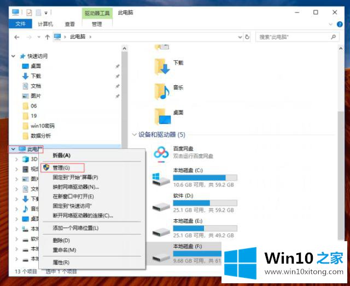
Task: Click the E: drive usage bar
Action: tap(205, 228)
